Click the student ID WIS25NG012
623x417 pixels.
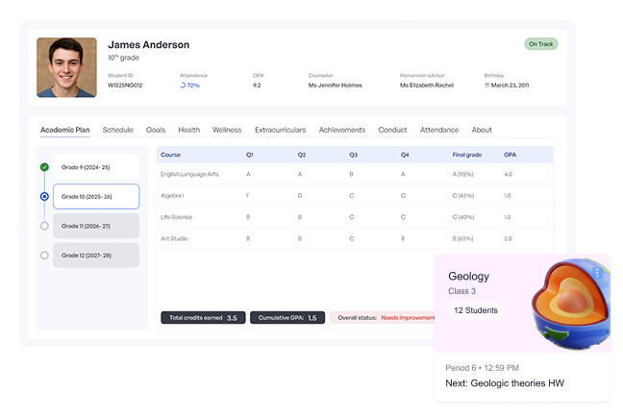click(125, 85)
